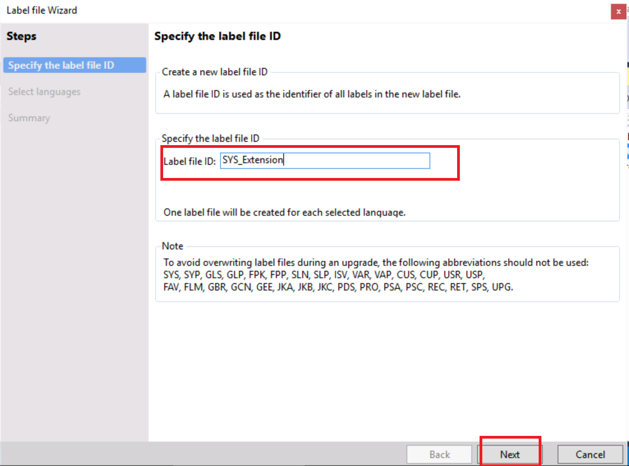Click the Next button
This screenshot has height=466, width=629.
pyautogui.click(x=510, y=454)
